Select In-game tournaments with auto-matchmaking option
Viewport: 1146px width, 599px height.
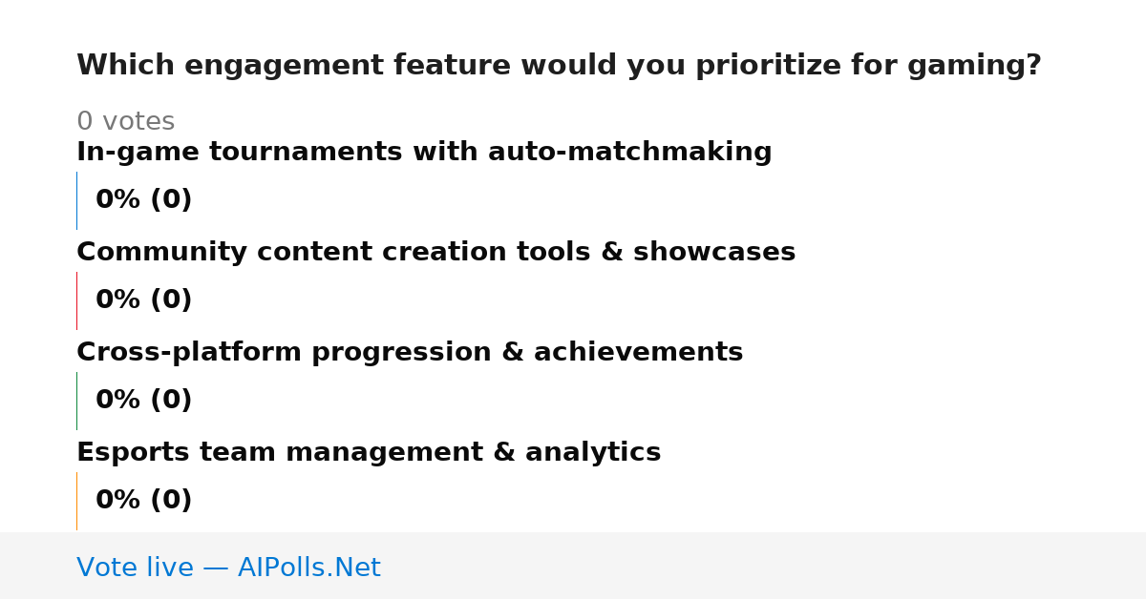coord(424,153)
